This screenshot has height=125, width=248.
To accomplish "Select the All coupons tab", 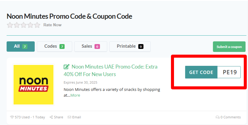I will point(21,46).
